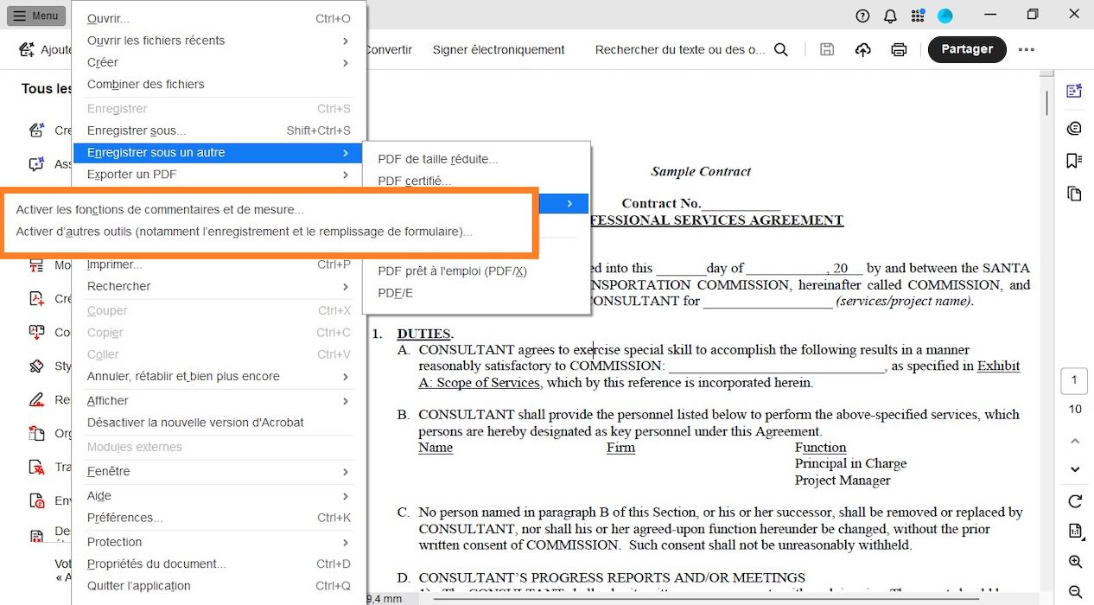Expand the Ouvrir les fichiers récents submenu
1094x605 pixels.
pyautogui.click(x=156, y=40)
